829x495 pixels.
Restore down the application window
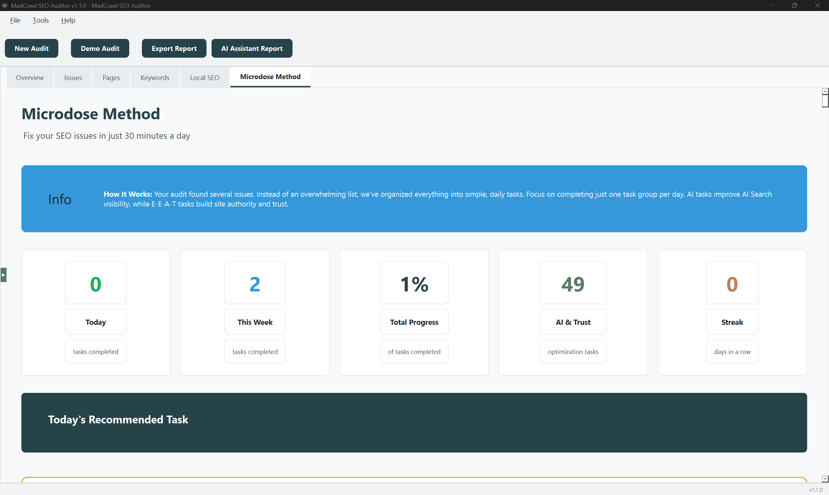[794, 5]
